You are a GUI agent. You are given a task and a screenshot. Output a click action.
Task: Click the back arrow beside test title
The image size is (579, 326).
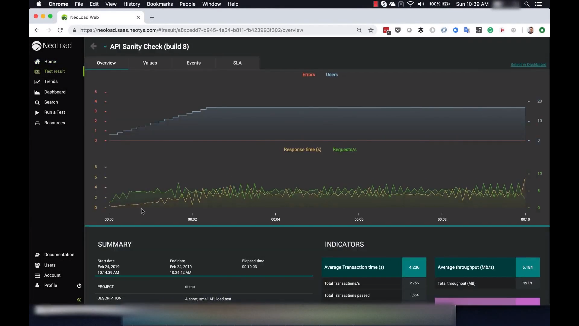click(93, 46)
